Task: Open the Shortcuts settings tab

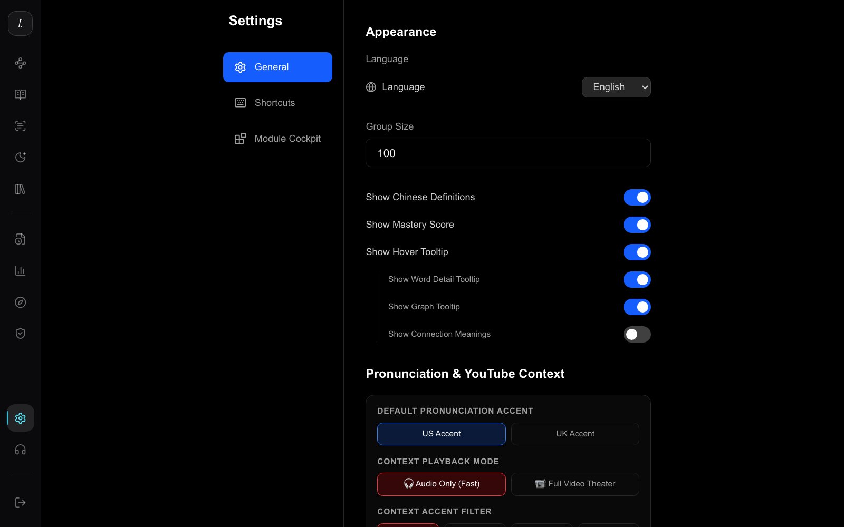Action: click(x=277, y=103)
